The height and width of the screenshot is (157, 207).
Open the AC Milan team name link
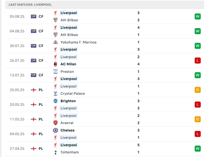(x=68, y=64)
